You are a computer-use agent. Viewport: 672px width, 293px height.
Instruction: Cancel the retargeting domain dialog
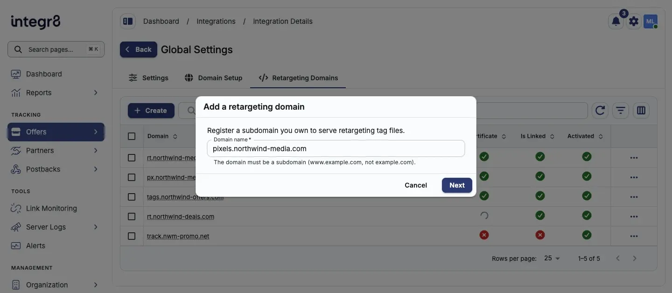coord(416,185)
